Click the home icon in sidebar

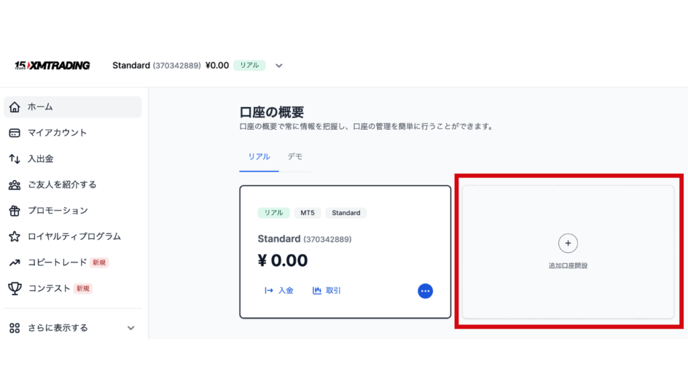coord(15,107)
